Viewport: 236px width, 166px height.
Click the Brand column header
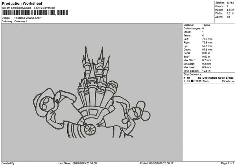click(x=230, y=78)
